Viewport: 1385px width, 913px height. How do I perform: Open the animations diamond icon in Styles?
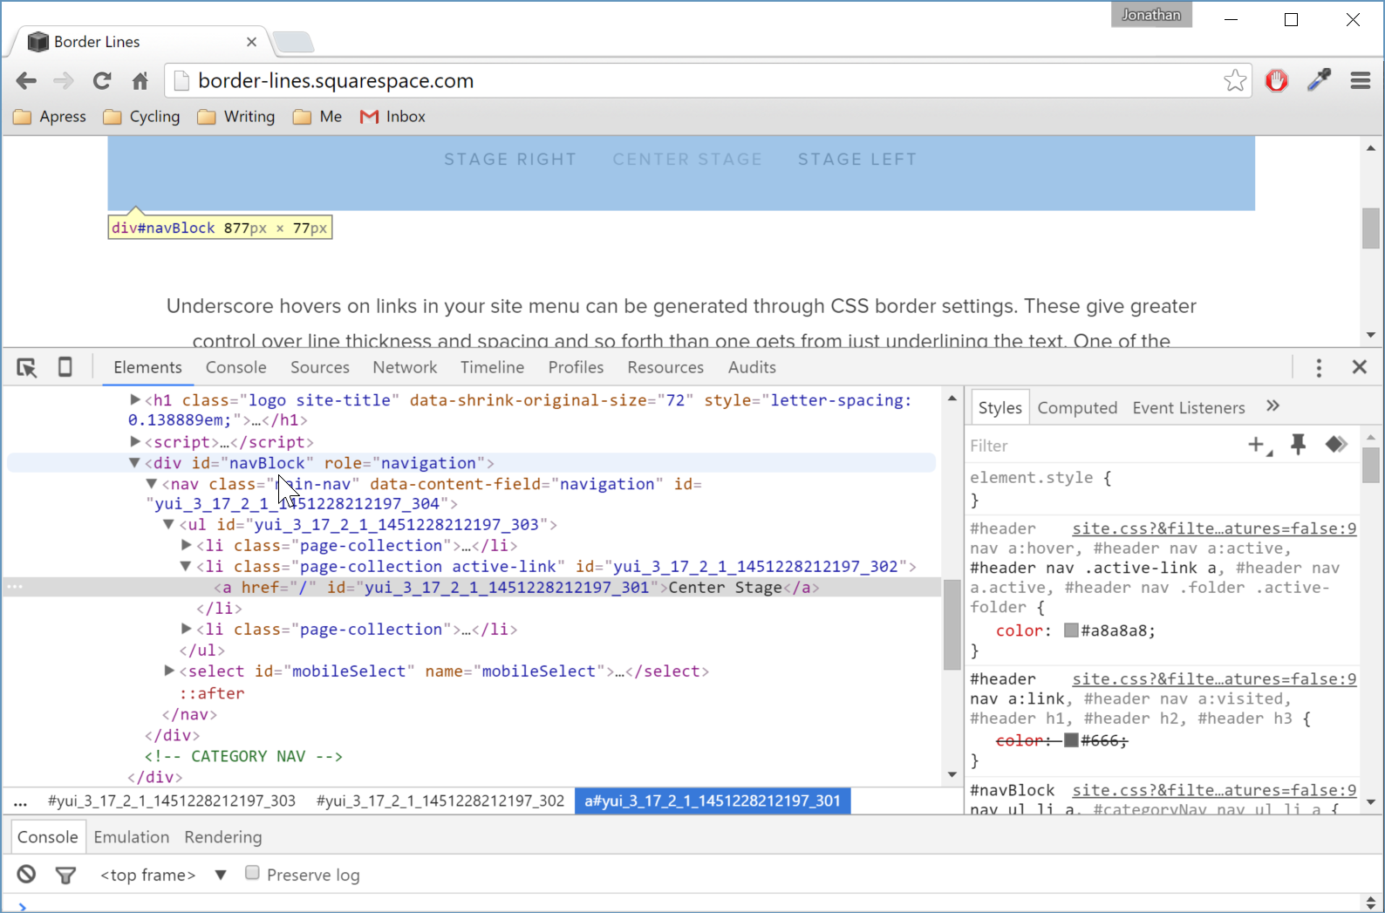click(1336, 445)
